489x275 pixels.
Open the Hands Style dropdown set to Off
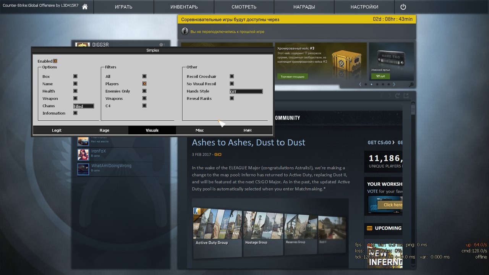246,91
